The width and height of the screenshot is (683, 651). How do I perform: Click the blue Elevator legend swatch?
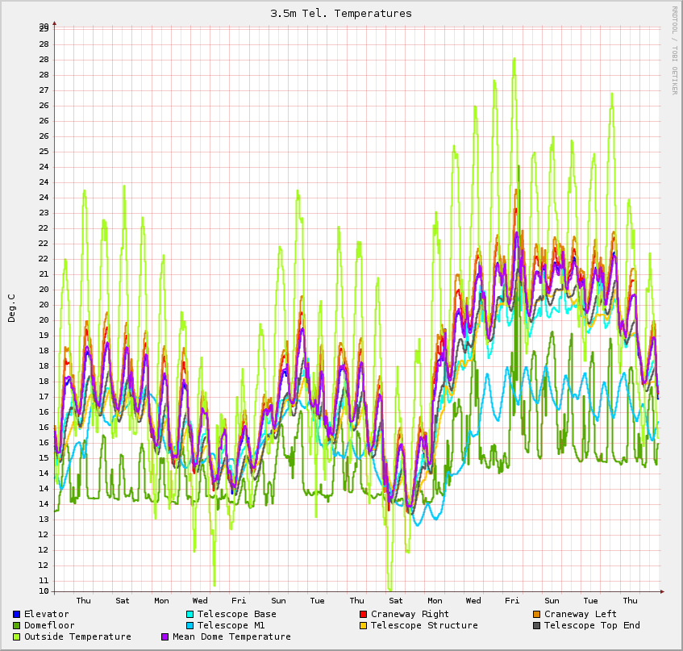(x=17, y=615)
